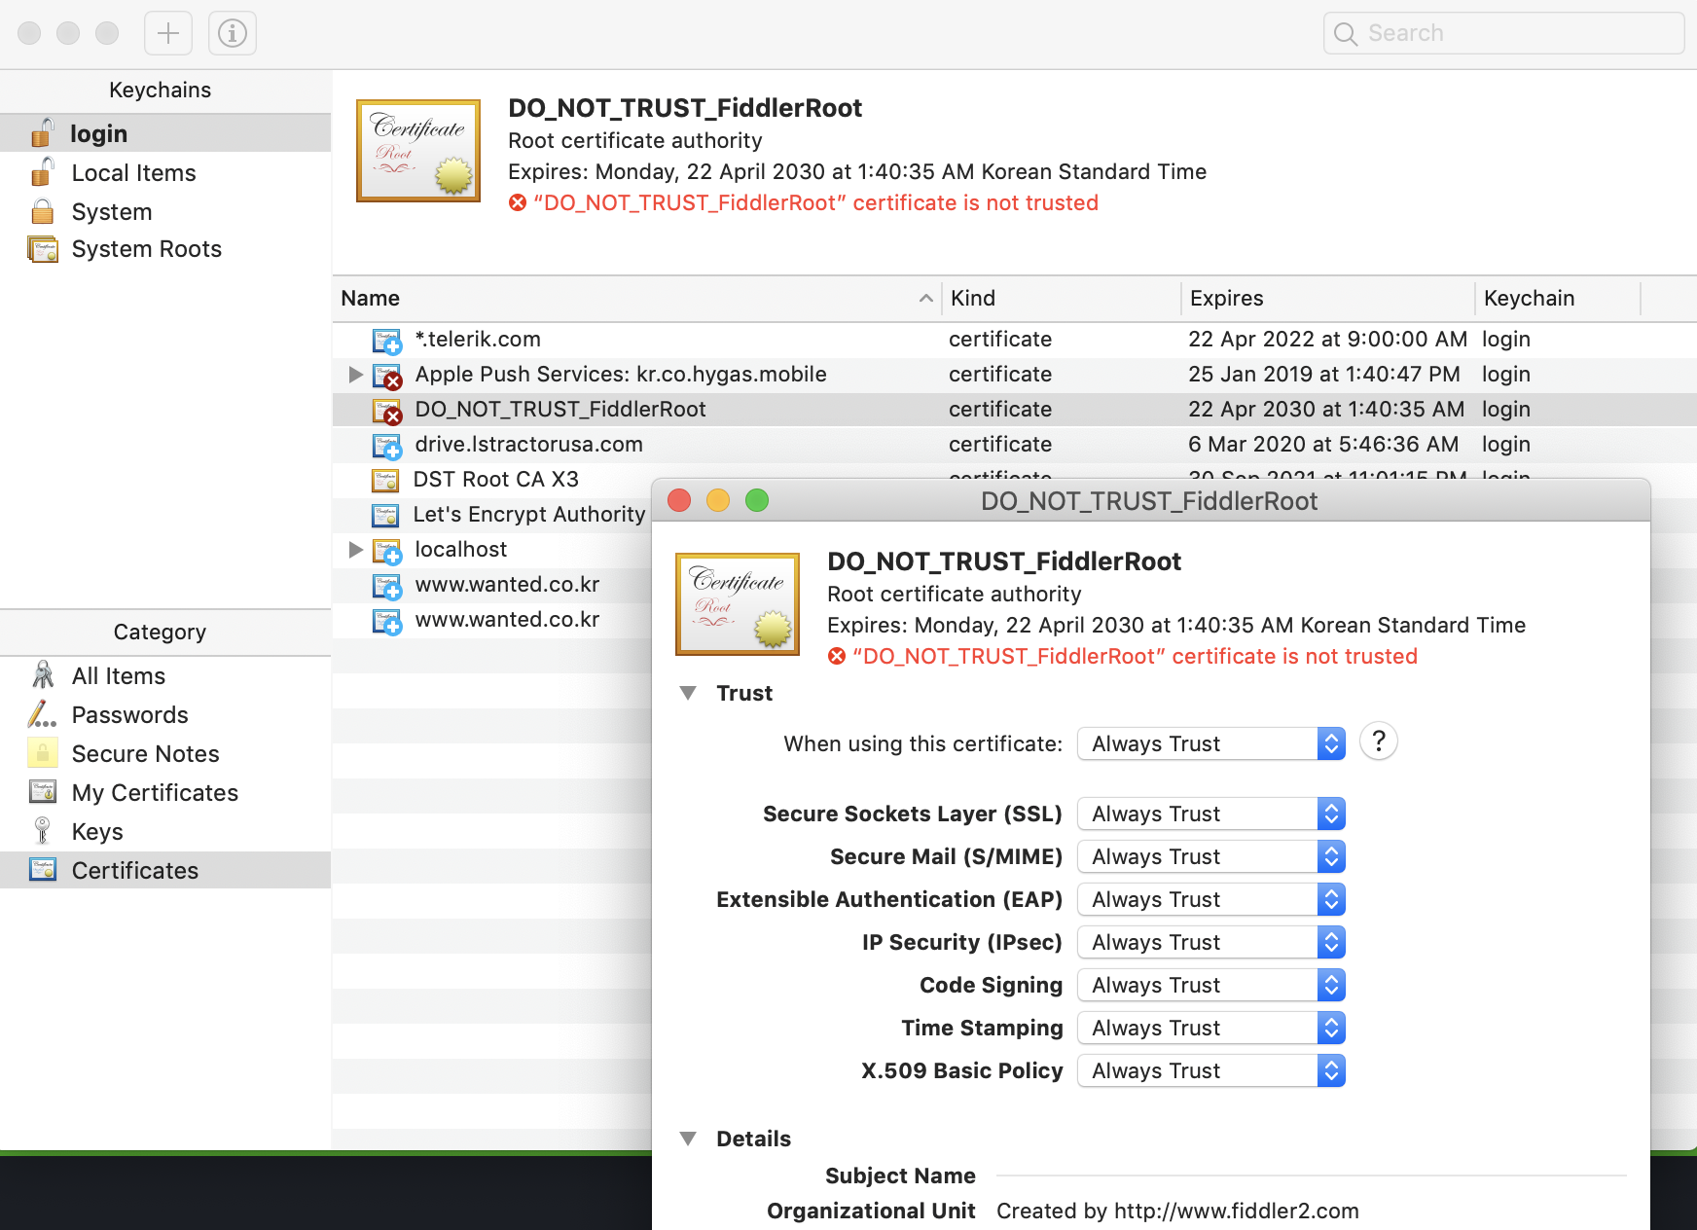
Task: Sort list by Expires column header
Action: (1328, 298)
